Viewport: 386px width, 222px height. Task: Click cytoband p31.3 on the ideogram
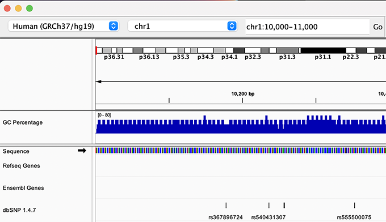287,50
